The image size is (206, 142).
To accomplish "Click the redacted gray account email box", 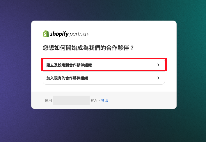I will coord(71,100).
